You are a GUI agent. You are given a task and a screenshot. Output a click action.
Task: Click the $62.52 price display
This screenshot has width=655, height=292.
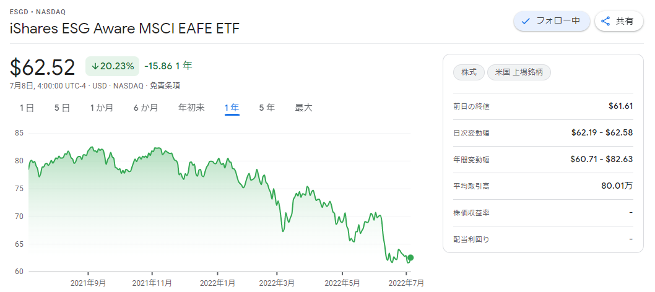[43, 67]
